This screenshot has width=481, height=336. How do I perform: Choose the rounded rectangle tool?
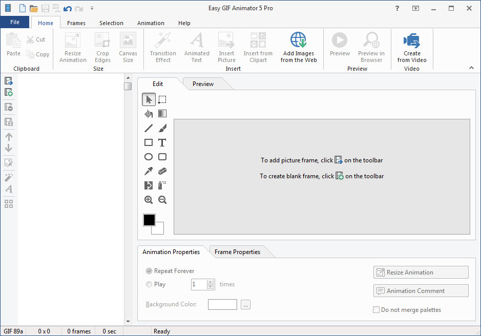162,157
